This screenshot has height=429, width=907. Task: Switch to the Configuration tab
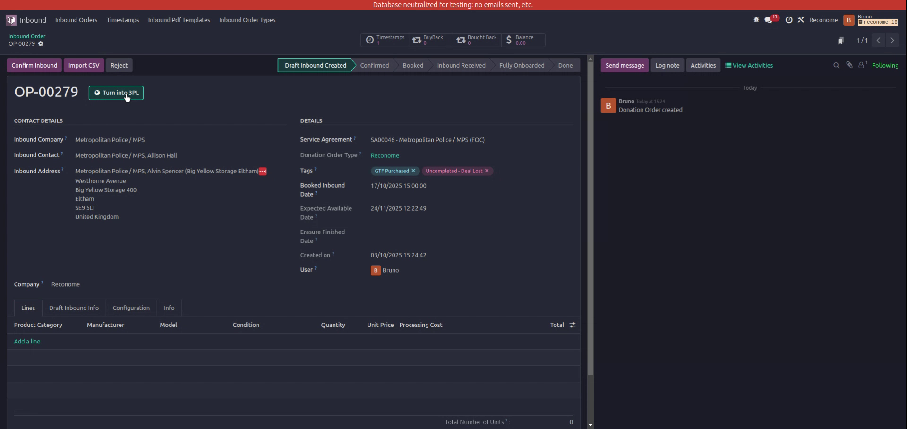coord(131,308)
